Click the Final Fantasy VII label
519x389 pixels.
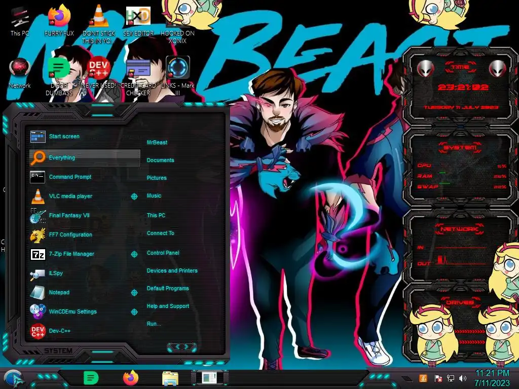(69, 215)
